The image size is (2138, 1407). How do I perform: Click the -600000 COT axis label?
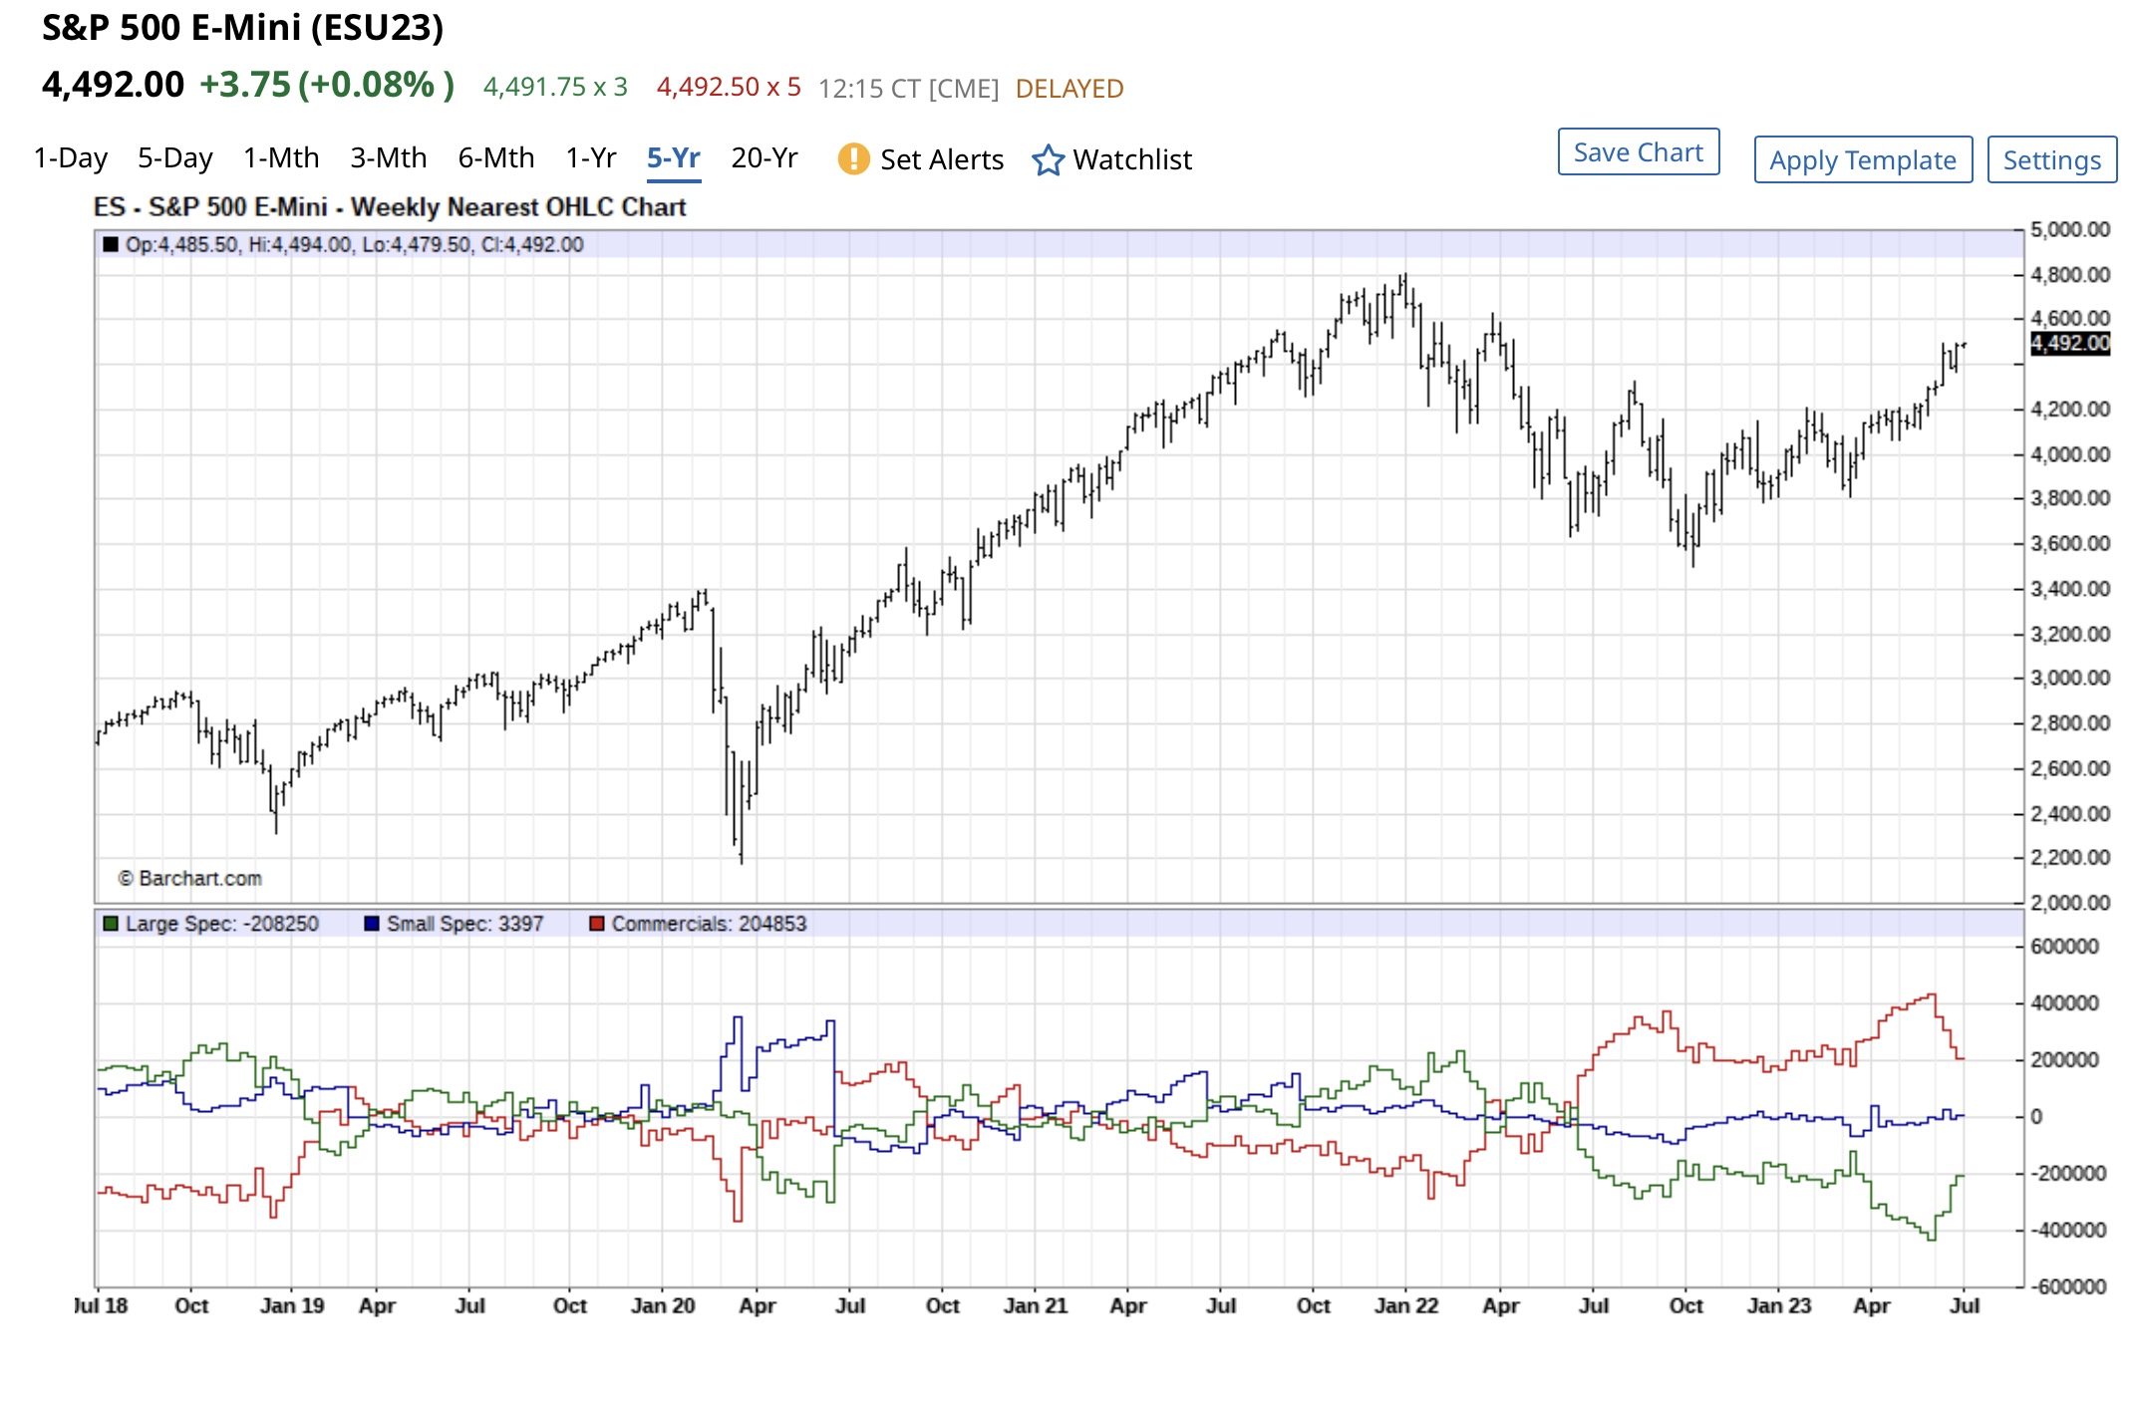pos(2068,1286)
